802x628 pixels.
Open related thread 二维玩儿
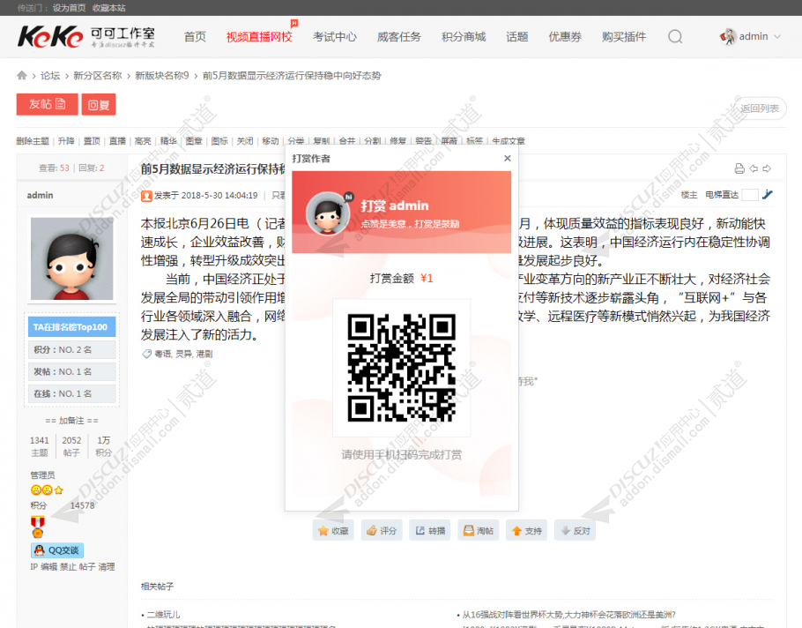(163, 615)
